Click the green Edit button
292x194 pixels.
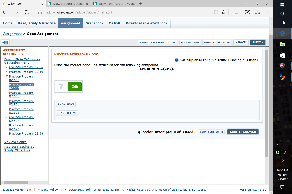click(75, 87)
